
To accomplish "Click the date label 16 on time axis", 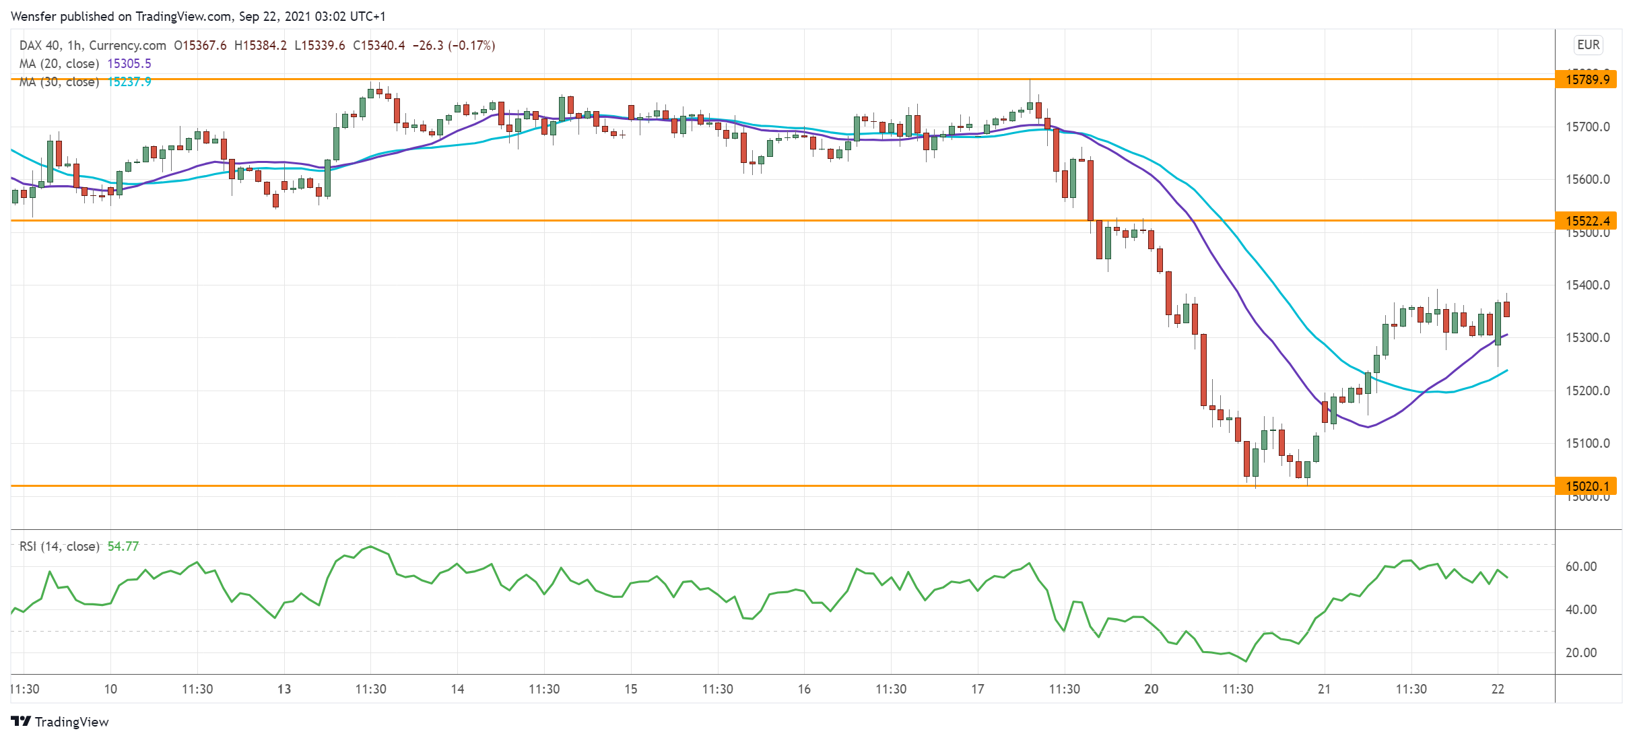I will coord(804,689).
